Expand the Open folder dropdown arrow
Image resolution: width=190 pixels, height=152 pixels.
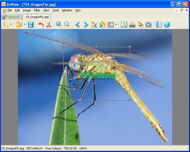tap(25, 25)
